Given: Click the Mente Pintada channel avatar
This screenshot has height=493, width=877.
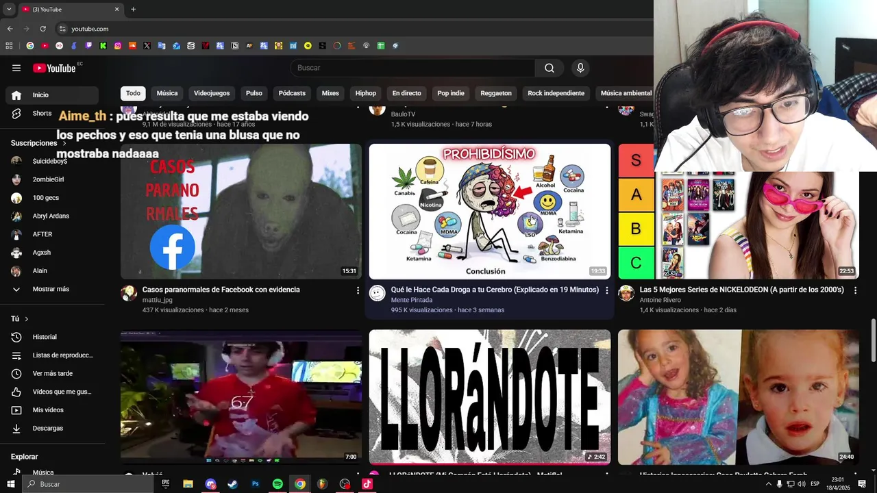Looking at the screenshot, I should pos(377,294).
